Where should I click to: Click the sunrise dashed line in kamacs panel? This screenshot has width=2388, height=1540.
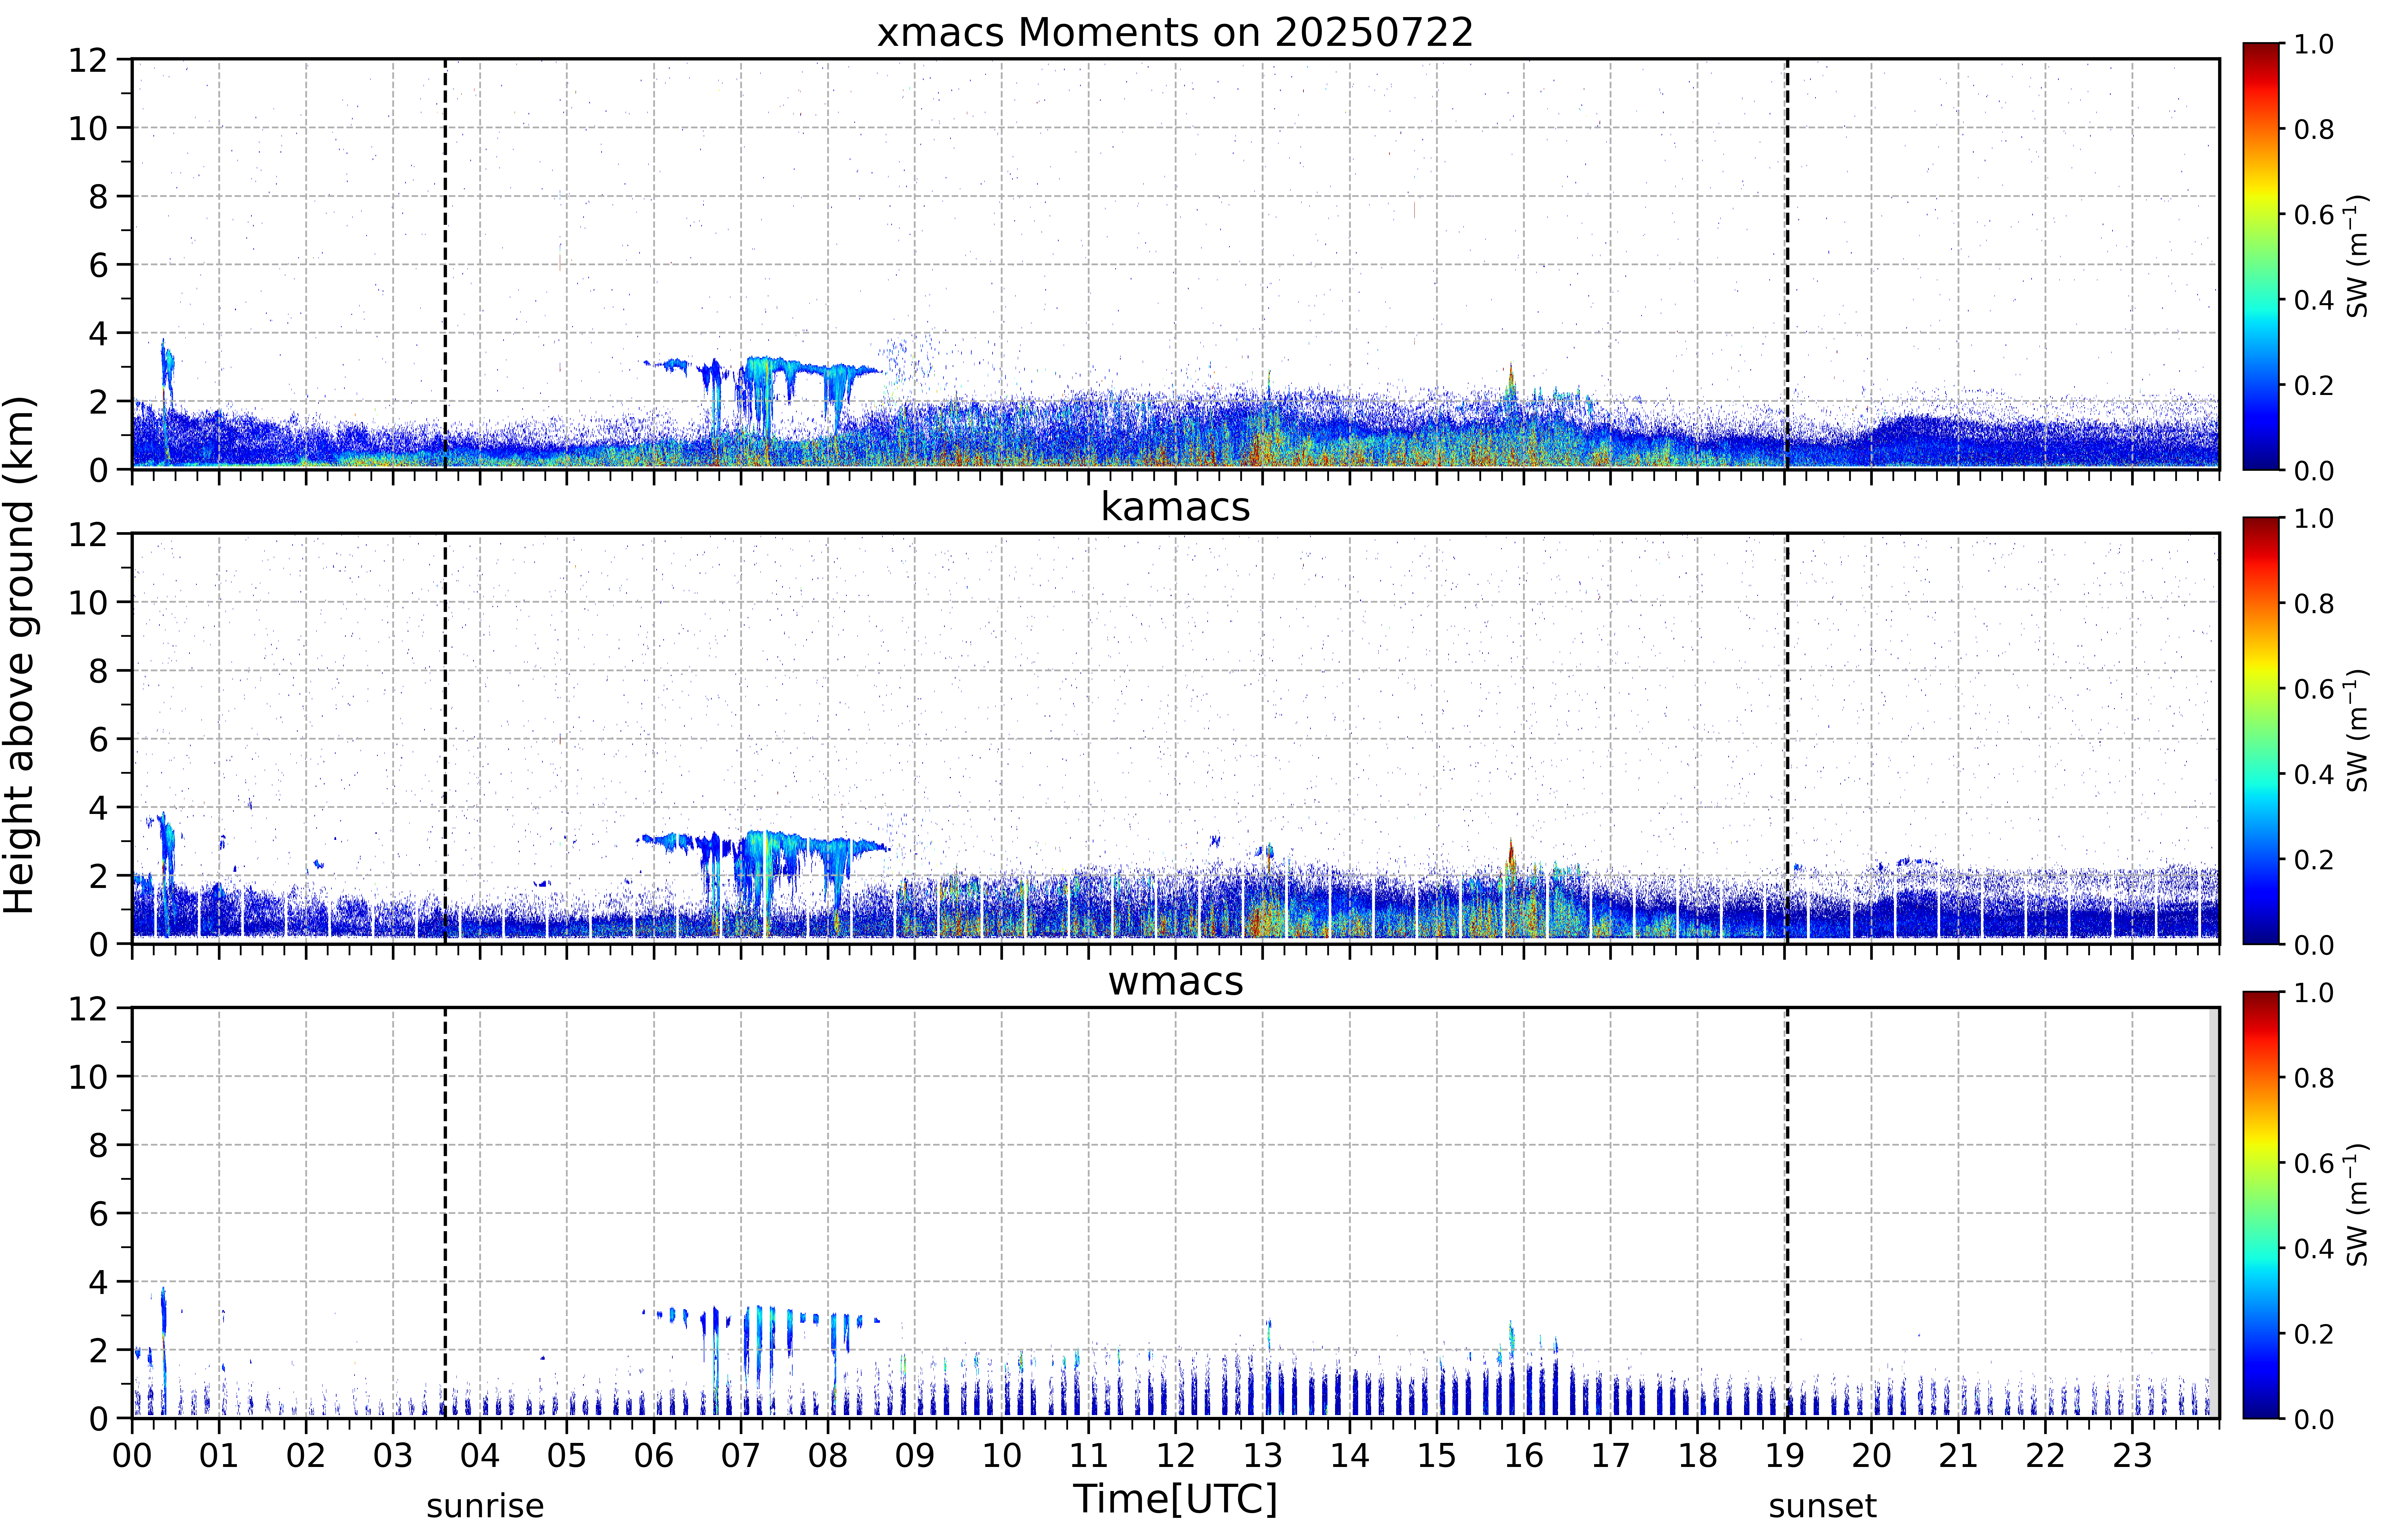tap(445, 738)
